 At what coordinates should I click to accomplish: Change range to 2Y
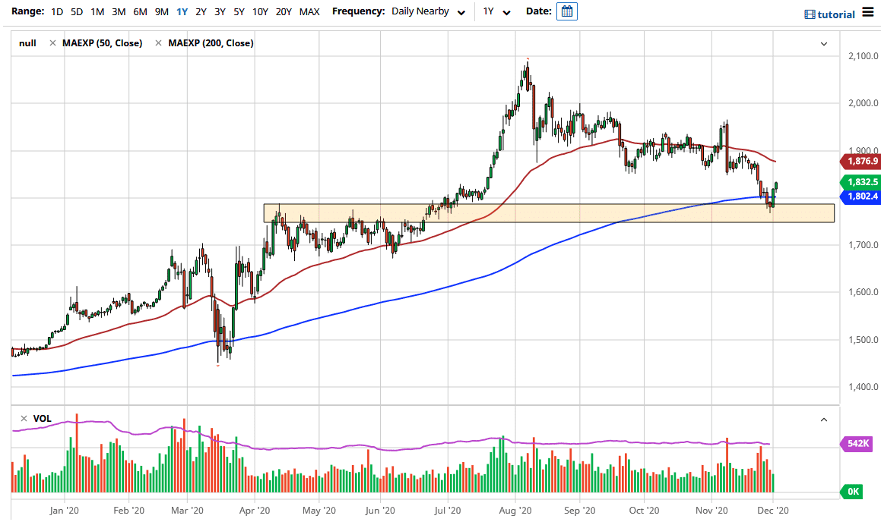point(201,11)
